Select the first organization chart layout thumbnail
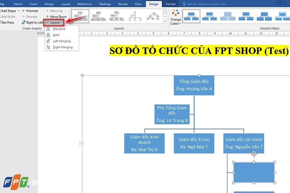This screenshot has height=193, width=290. [80, 16]
